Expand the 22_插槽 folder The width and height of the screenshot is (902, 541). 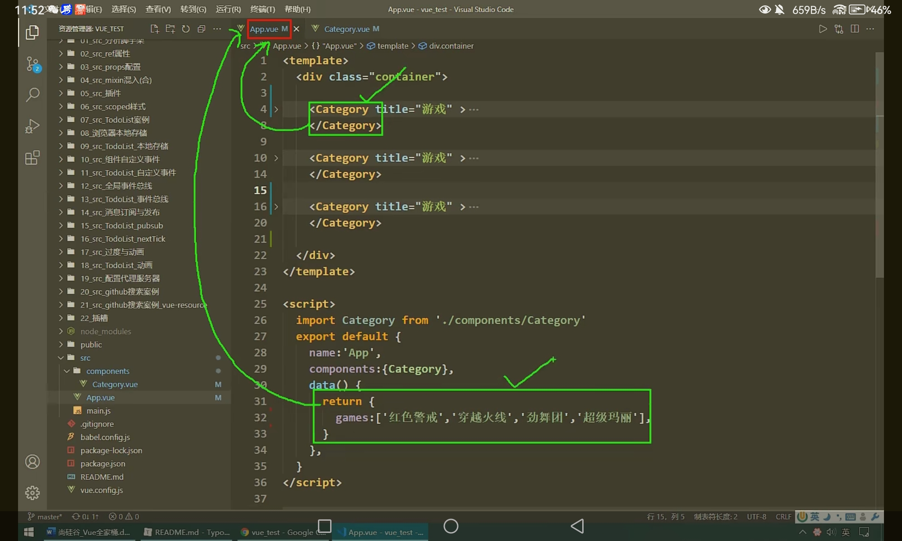point(94,318)
